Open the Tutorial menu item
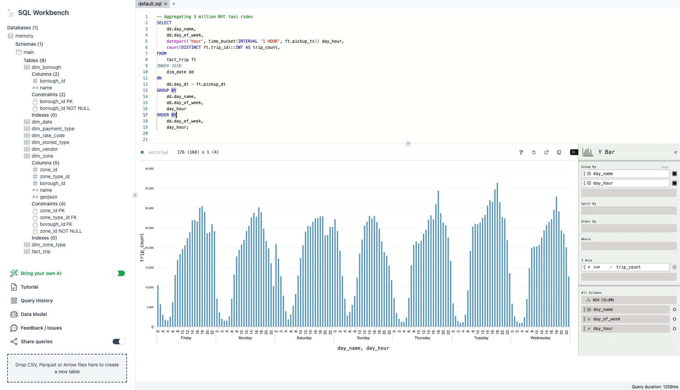 [x=29, y=287]
